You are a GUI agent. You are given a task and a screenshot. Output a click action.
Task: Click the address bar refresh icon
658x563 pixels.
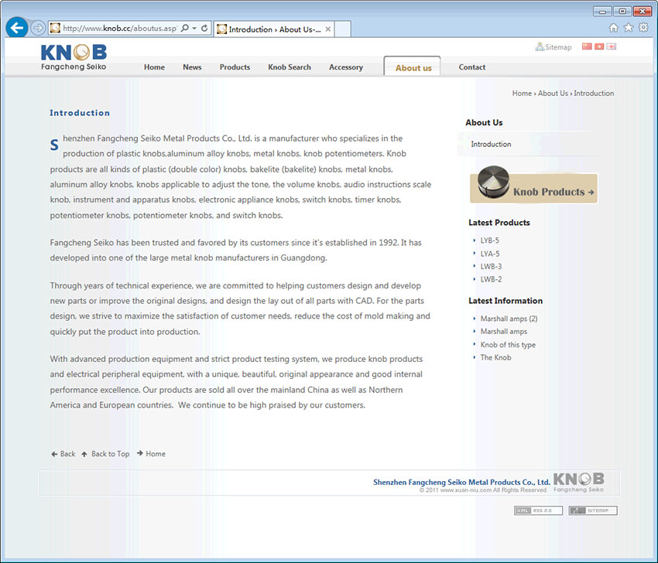point(204,29)
